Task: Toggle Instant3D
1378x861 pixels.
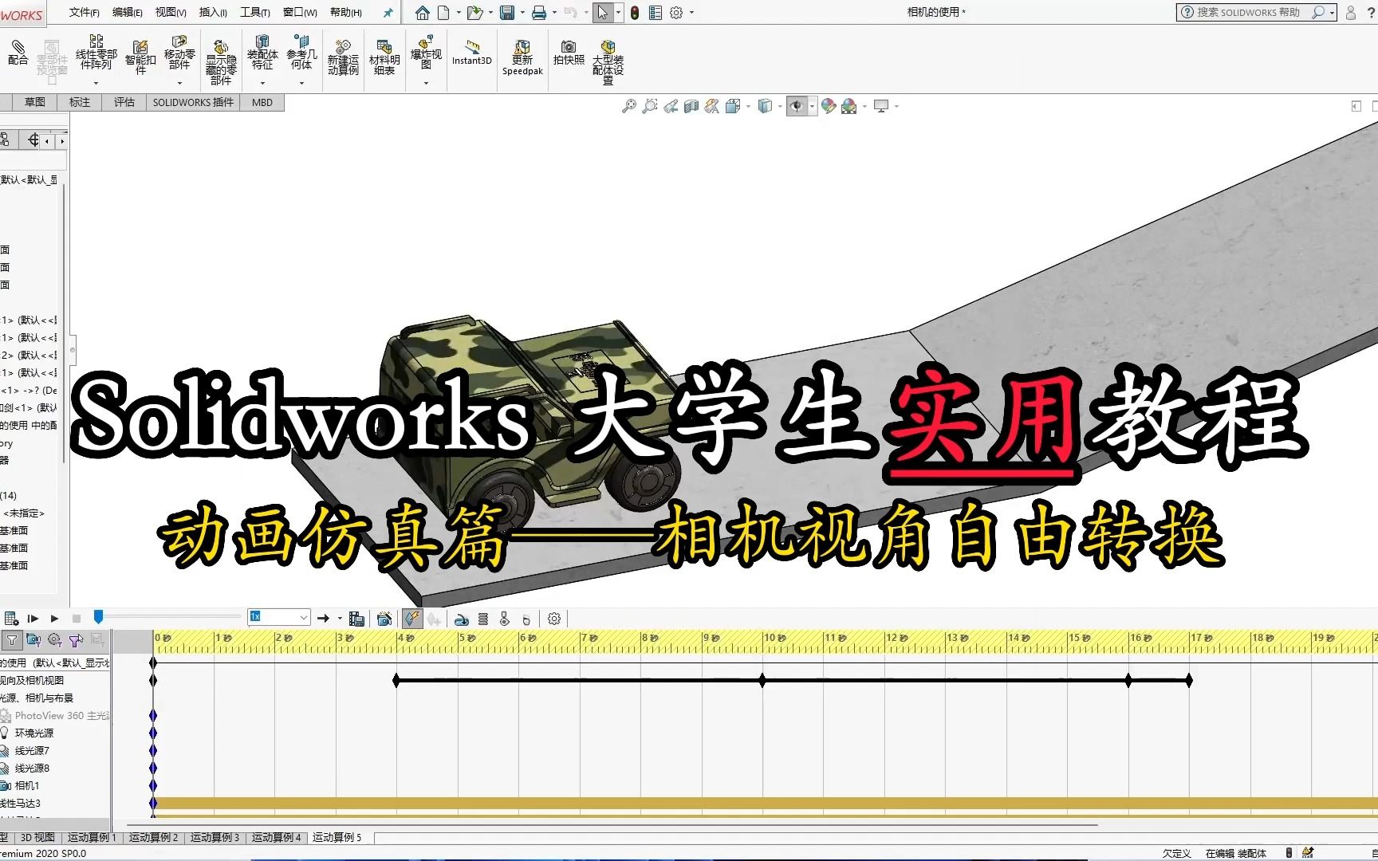Action: tap(472, 53)
